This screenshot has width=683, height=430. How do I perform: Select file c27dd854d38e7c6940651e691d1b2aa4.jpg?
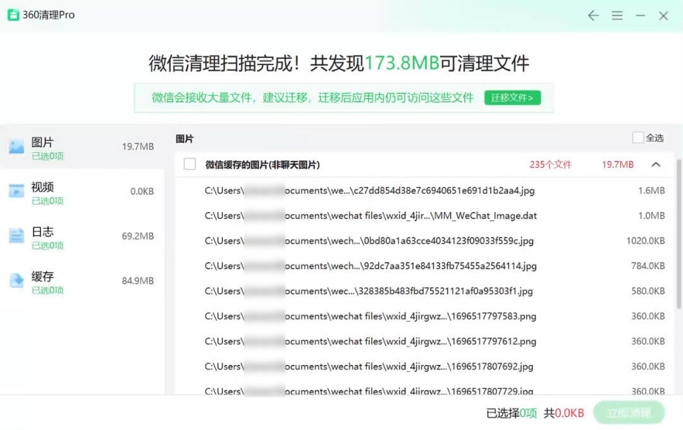424,191
